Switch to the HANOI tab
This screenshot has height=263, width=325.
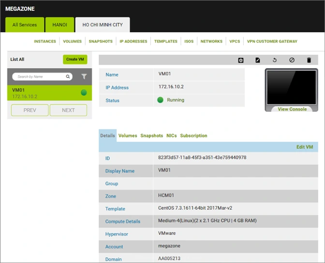pyautogui.click(x=59, y=25)
